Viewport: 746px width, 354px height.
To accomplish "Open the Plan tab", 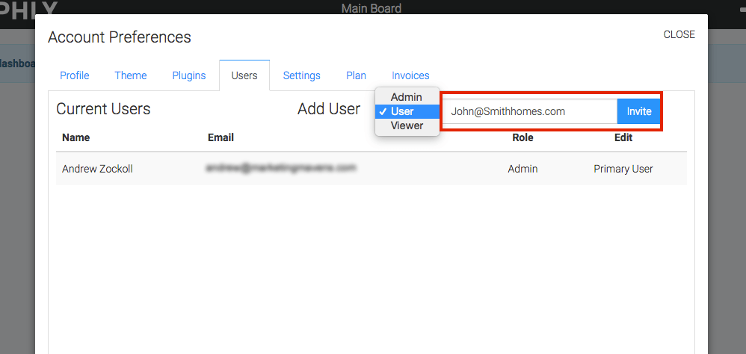I will [x=356, y=75].
